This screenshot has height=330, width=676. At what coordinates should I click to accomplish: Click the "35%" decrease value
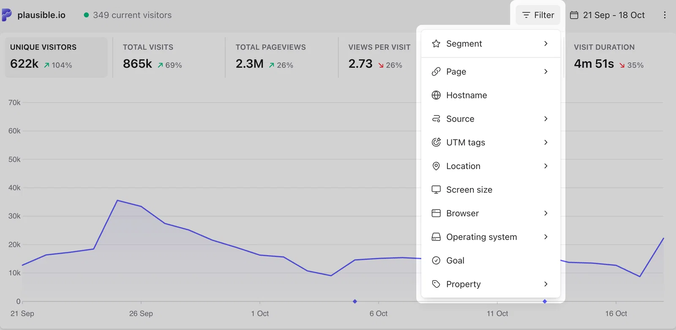[635, 65]
